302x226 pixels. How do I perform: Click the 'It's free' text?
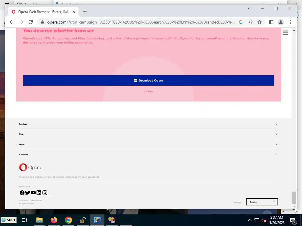(x=148, y=91)
